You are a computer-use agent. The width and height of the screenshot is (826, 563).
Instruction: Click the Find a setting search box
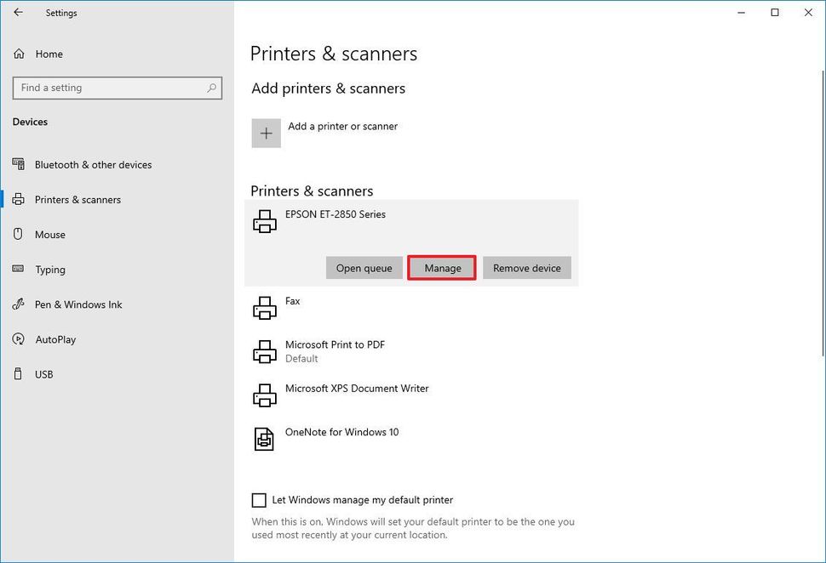point(117,88)
